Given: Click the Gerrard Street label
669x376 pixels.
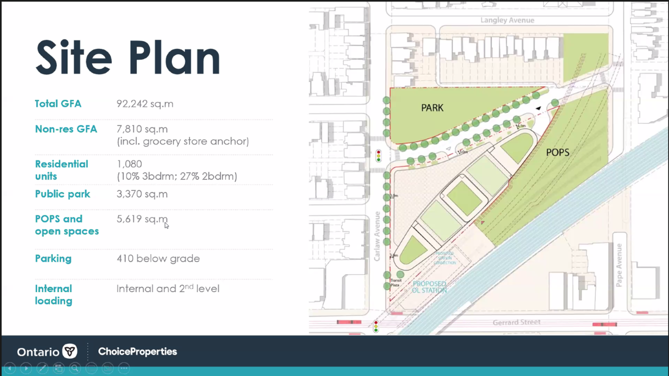Looking at the screenshot, I should tap(516, 322).
